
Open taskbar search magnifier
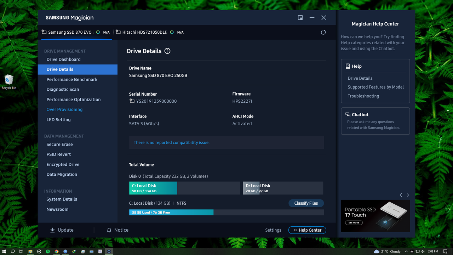[13, 251]
